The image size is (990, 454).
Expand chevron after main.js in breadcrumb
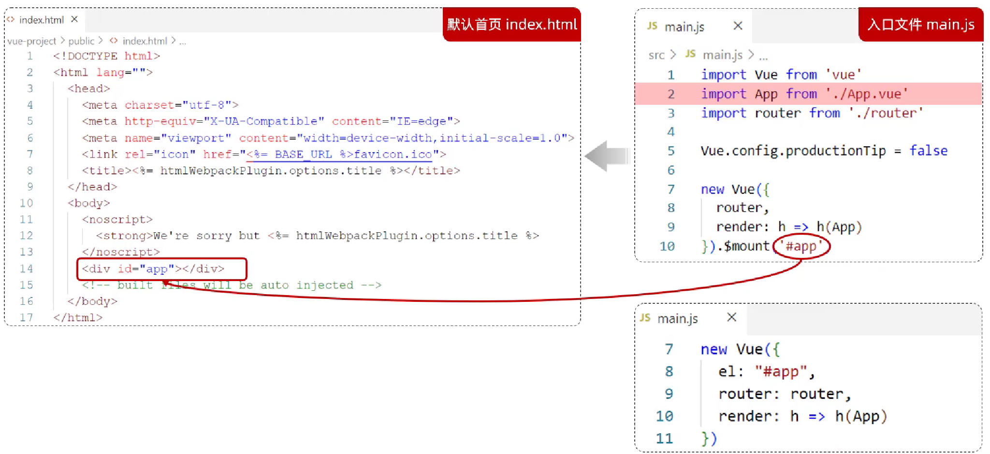point(751,55)
